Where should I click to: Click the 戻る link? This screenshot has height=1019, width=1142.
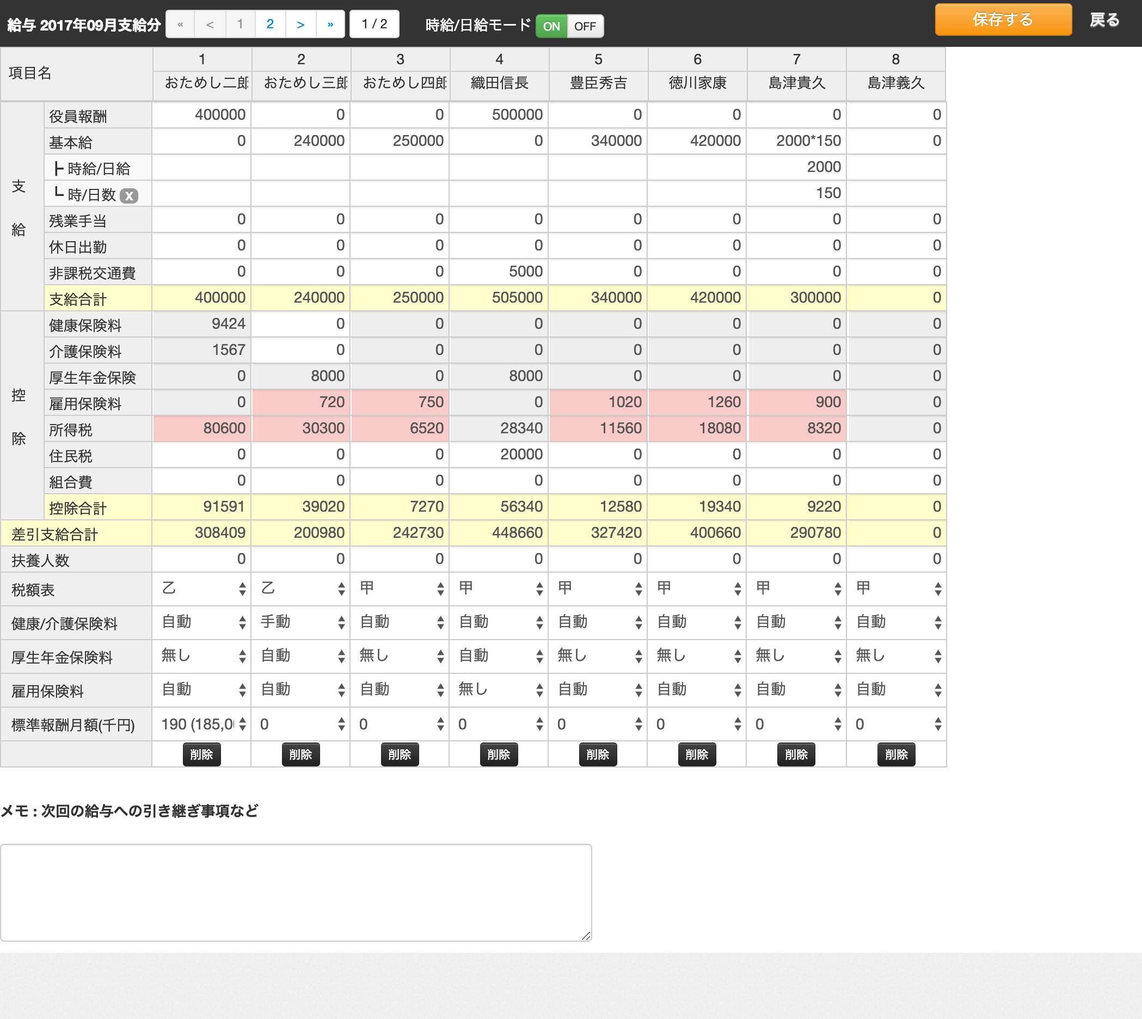[1104, 20]
